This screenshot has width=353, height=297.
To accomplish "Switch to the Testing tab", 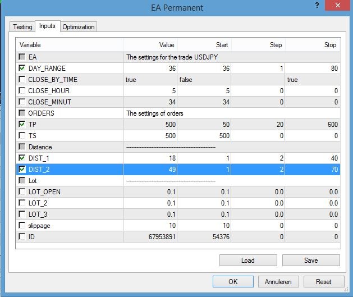I will [x=22, y=27].
